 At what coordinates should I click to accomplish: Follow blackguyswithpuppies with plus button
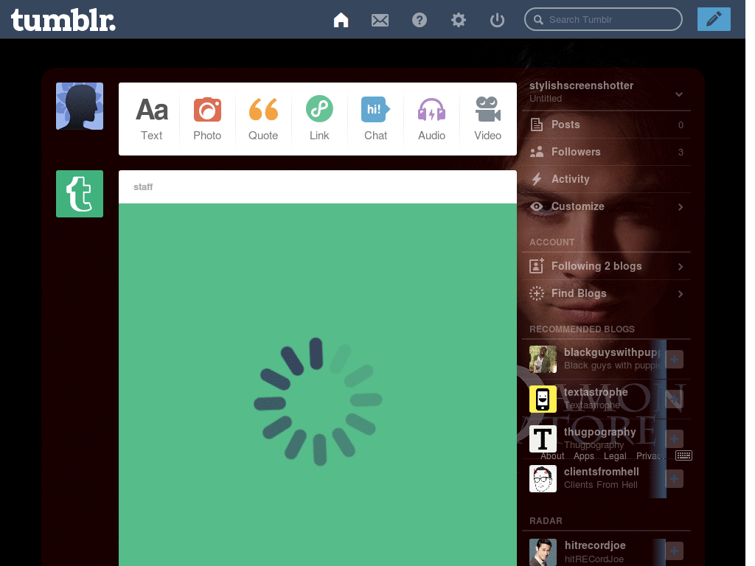pos(674,359)
